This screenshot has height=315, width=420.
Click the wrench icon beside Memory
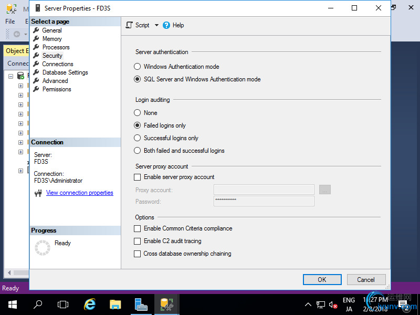[x=36, y=39]
